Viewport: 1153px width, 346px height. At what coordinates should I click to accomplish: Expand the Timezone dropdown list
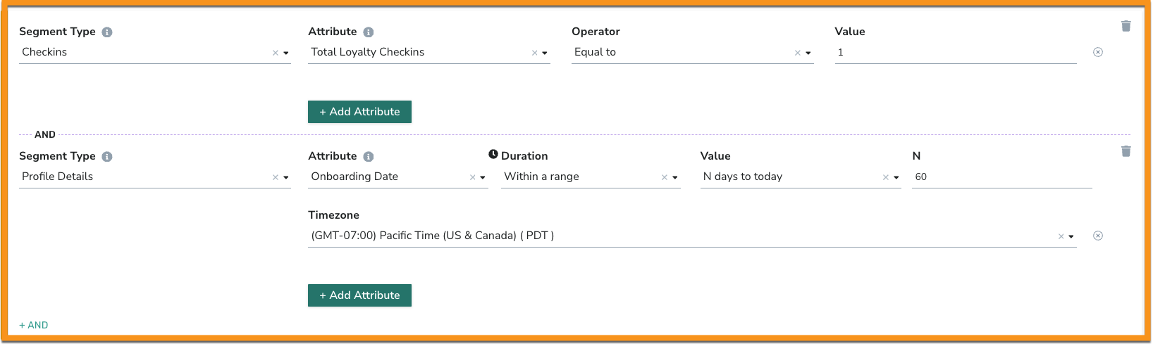(x=1071, y=236)
